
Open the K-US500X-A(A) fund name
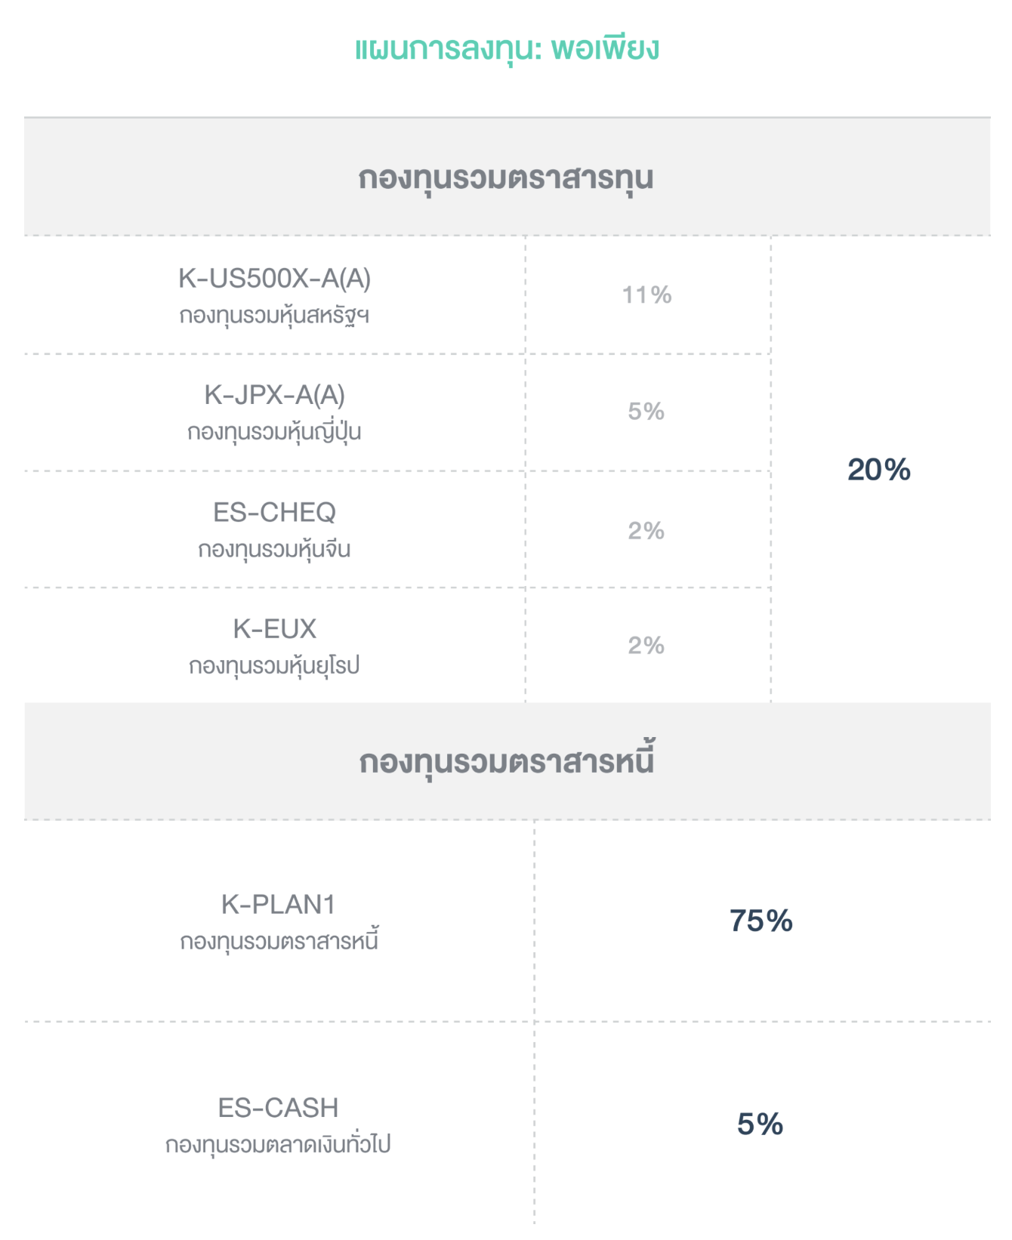coord(274,279)
